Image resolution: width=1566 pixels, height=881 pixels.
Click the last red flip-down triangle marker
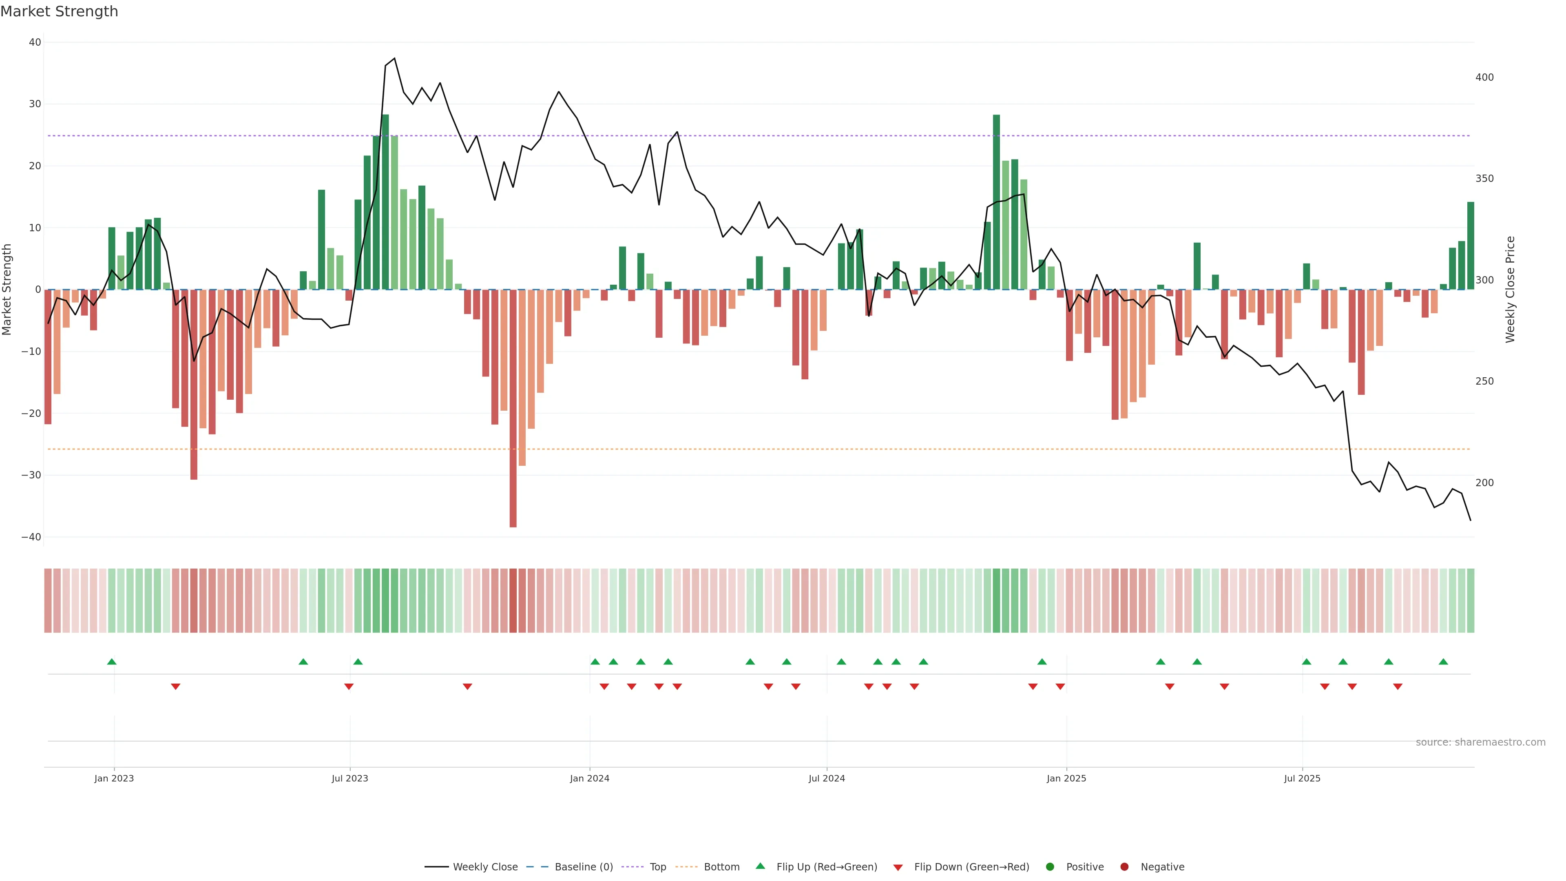coord(1398,686)
